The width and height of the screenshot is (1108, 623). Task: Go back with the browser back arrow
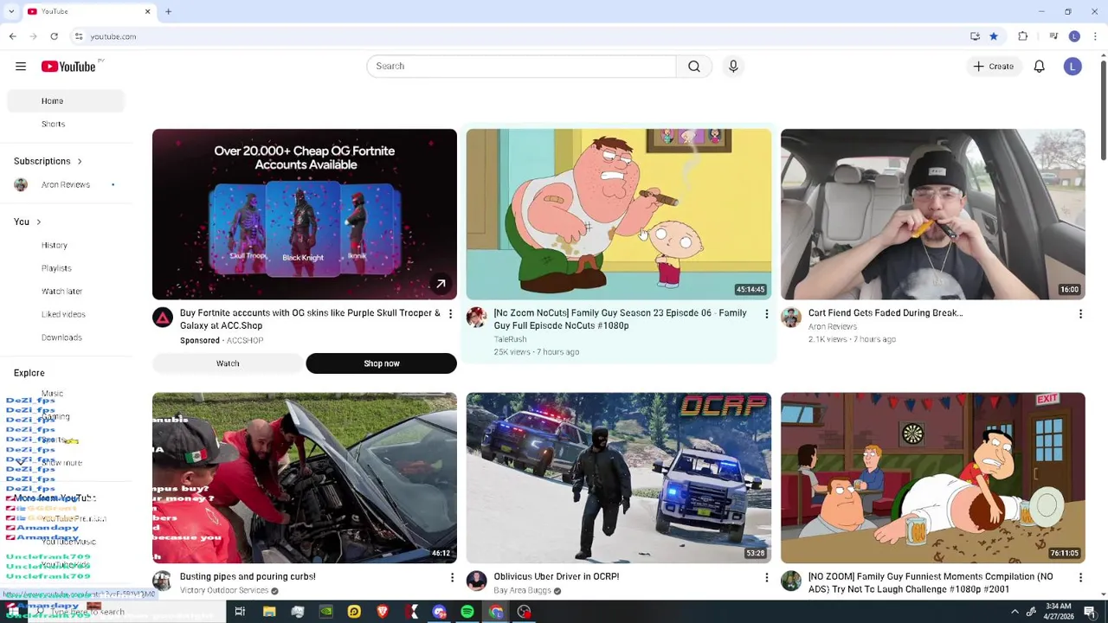[x=12, y=36]
